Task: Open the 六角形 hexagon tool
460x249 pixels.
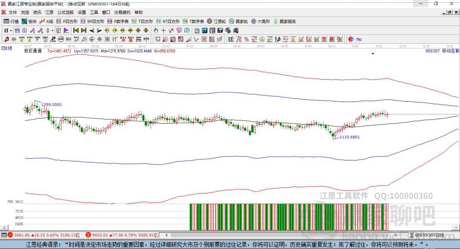Action: pyautogui.click(x=261, y=22)
